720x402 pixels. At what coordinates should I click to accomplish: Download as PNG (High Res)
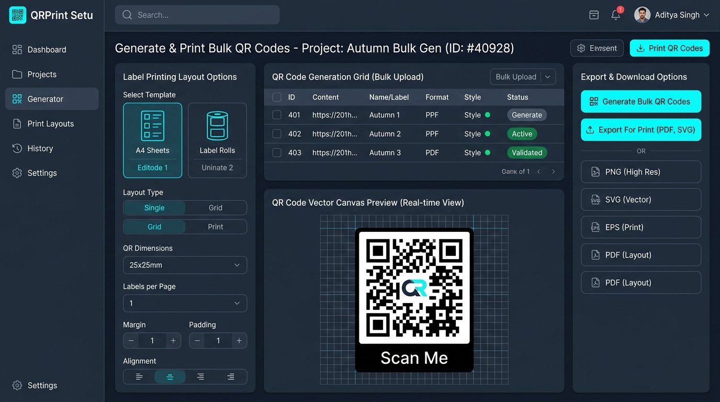pos(641,172)
